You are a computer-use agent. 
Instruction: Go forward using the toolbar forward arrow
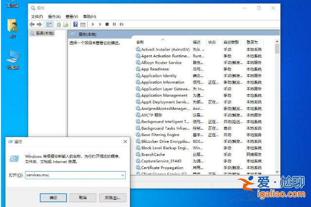39,24
